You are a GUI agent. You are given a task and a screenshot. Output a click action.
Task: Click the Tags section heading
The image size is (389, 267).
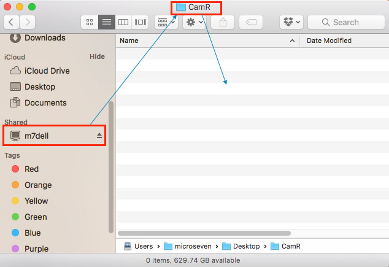(x=12, y=155)
